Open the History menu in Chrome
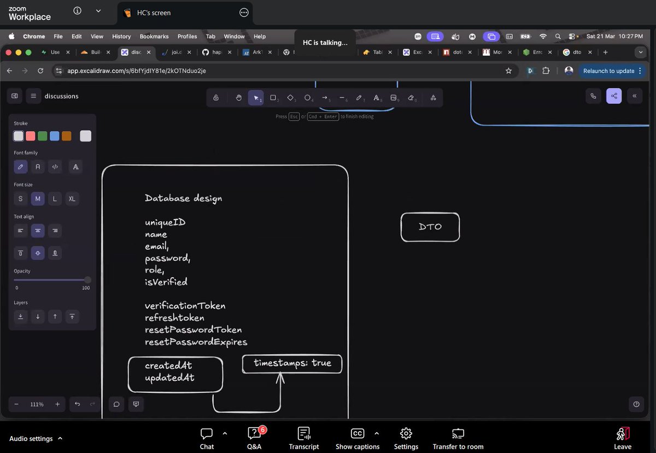This screenshot has height=453, width=656. point(121,36)
